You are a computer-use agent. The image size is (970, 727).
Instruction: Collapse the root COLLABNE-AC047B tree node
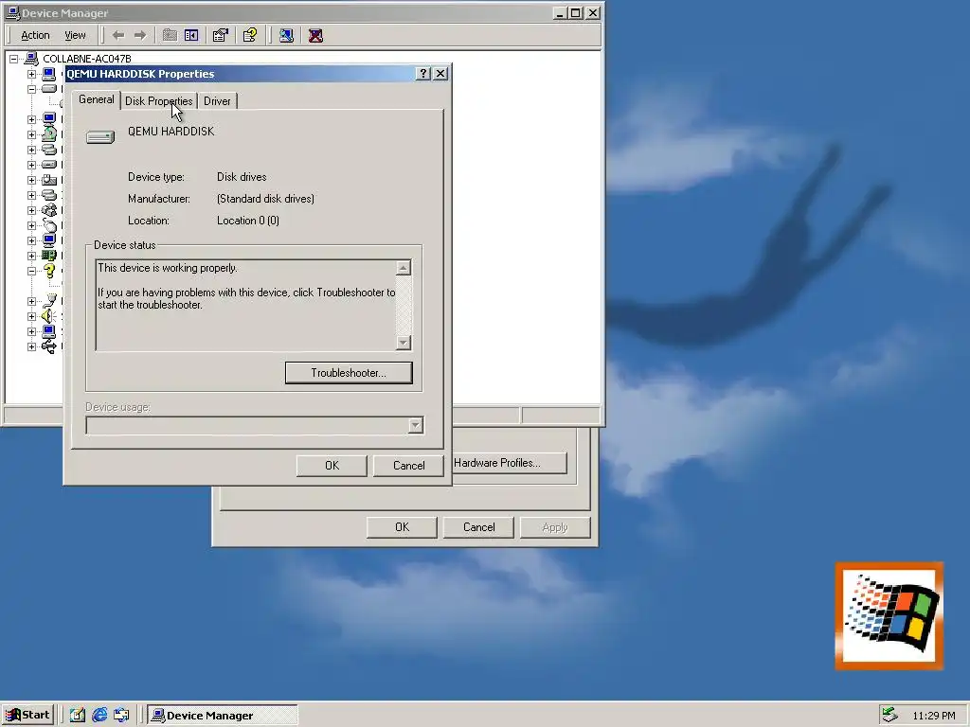13,59
